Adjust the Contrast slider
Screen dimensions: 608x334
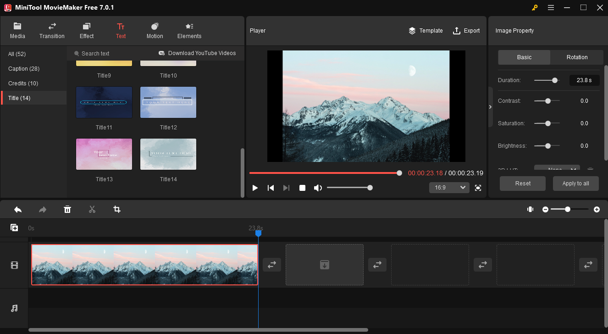point(547,101)
